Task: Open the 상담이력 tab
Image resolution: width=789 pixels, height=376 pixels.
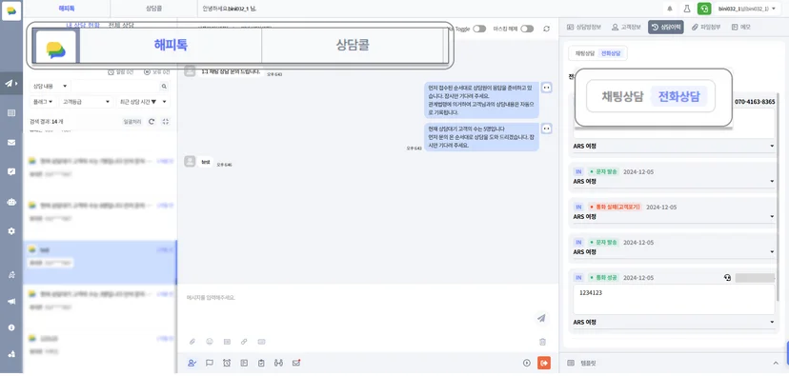Action: click(x=666, y=28)
